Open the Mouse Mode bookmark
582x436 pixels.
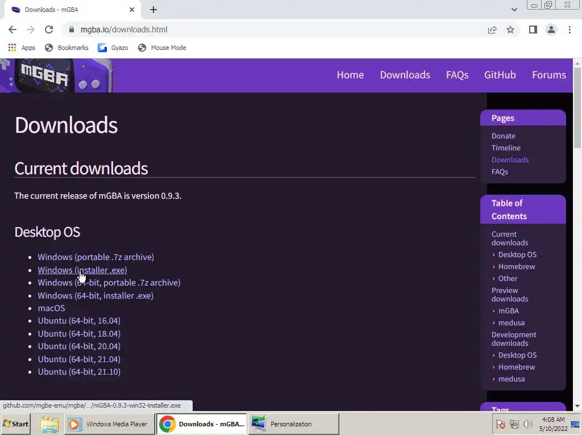click(x=162, y=48)
